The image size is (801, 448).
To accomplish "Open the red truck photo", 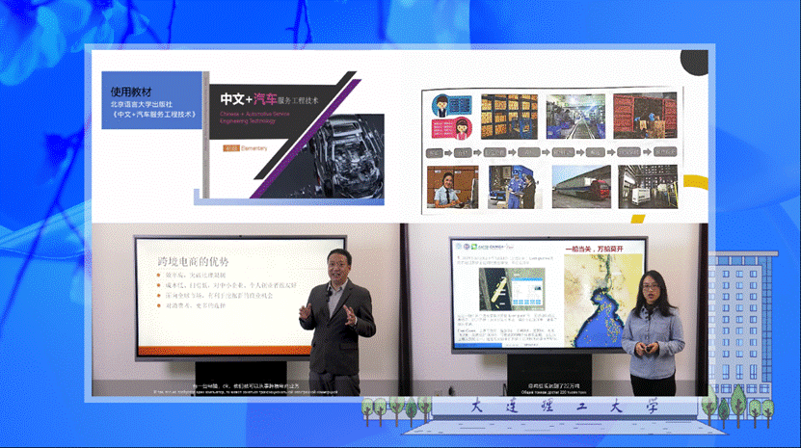I will [579, 187].
